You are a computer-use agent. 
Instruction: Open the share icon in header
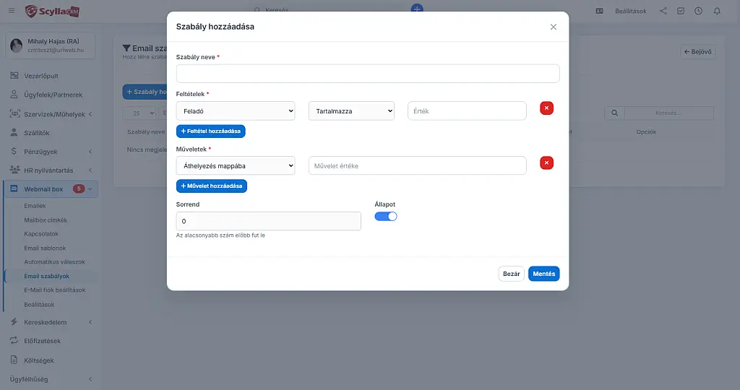(663, 11)
